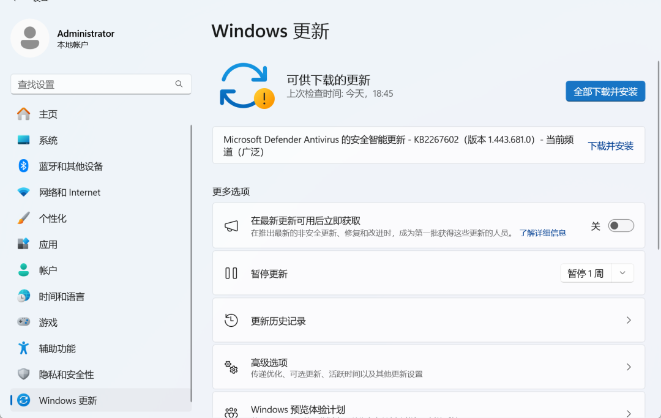Click the Accounts person icon in sidebar
This screenshot has height=418, width=661.
click(24, 270)
